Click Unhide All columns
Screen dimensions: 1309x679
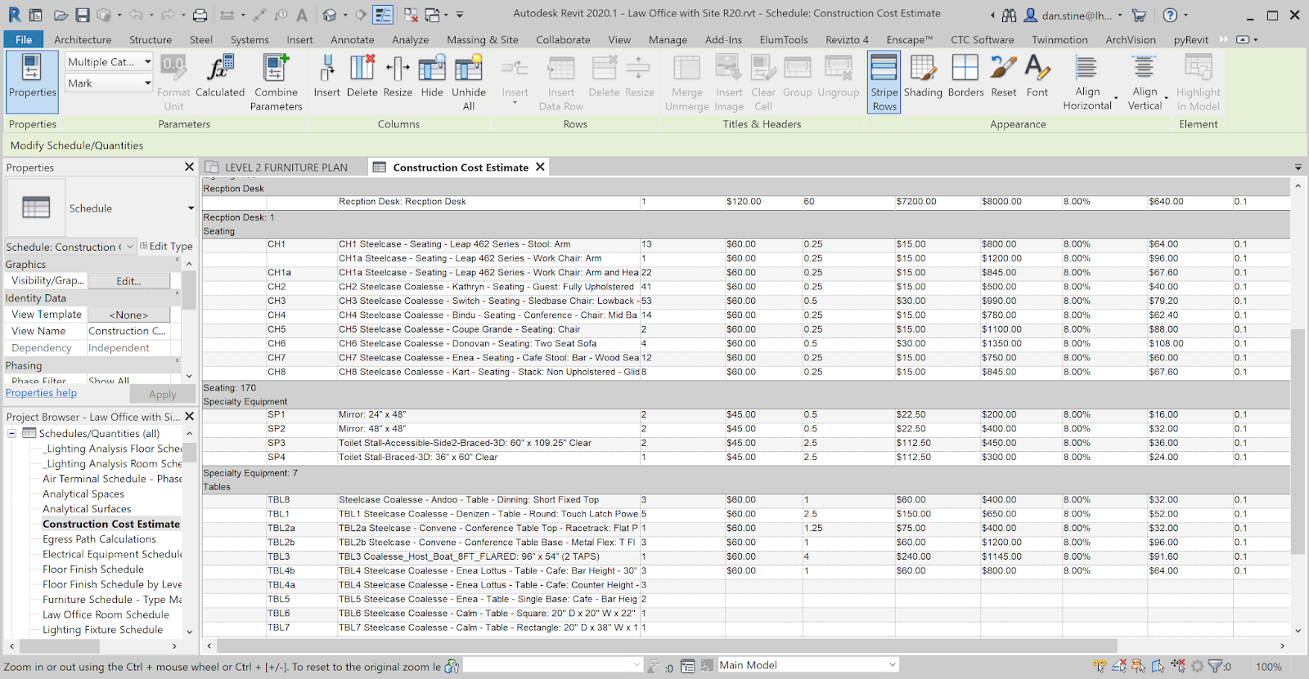coord(469,82)
